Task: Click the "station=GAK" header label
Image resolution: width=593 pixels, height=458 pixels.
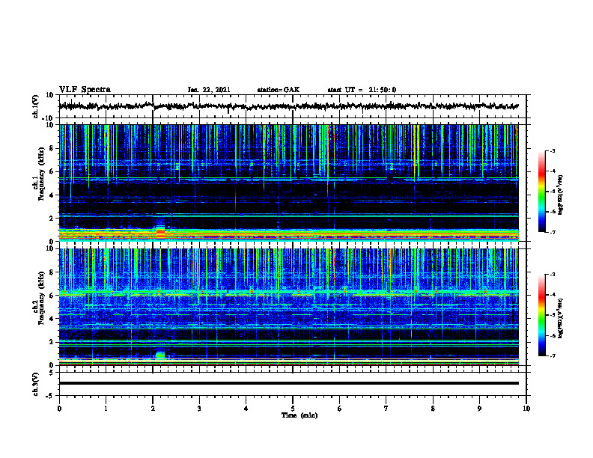Action: (x=279, y=90)
